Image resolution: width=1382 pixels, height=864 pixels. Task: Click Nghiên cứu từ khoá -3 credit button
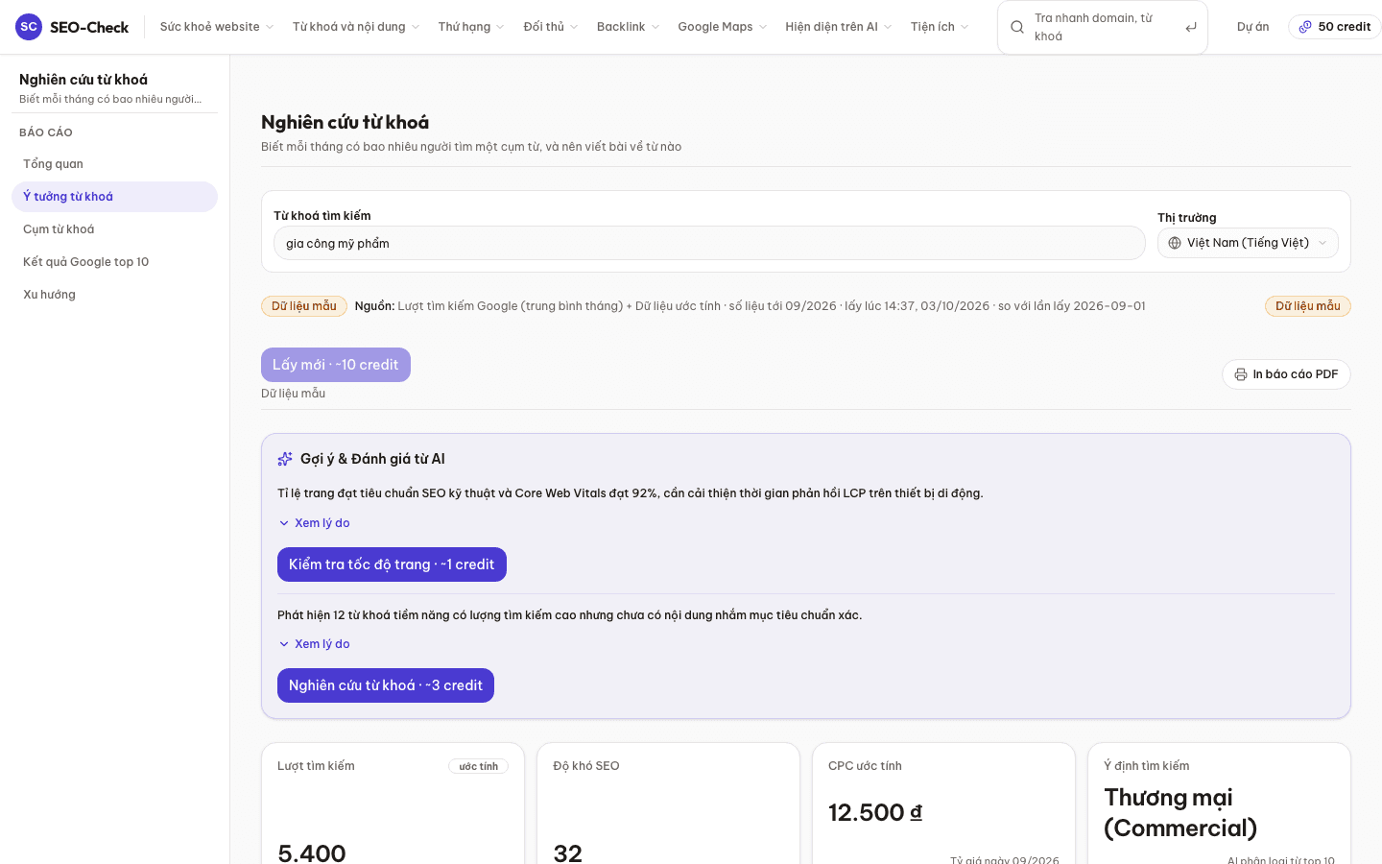pyautogui.click(x=386, y=685)
